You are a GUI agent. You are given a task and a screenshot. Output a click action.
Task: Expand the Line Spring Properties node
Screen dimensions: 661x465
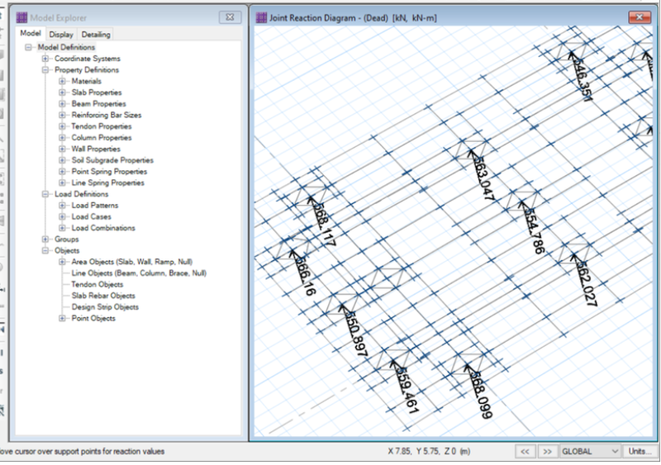[62, 183]
